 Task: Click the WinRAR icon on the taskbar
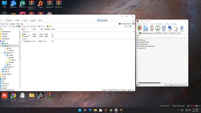121,110
